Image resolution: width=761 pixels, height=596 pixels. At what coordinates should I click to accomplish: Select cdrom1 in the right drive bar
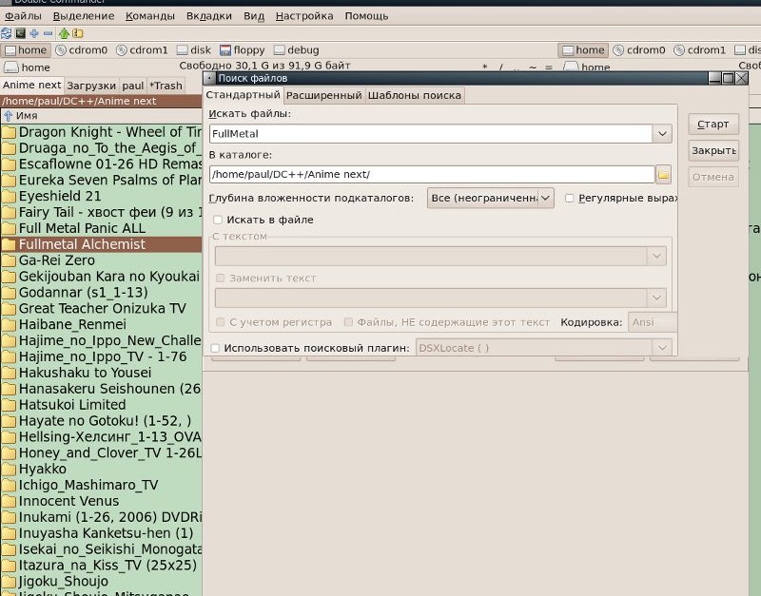coord(700,50)
